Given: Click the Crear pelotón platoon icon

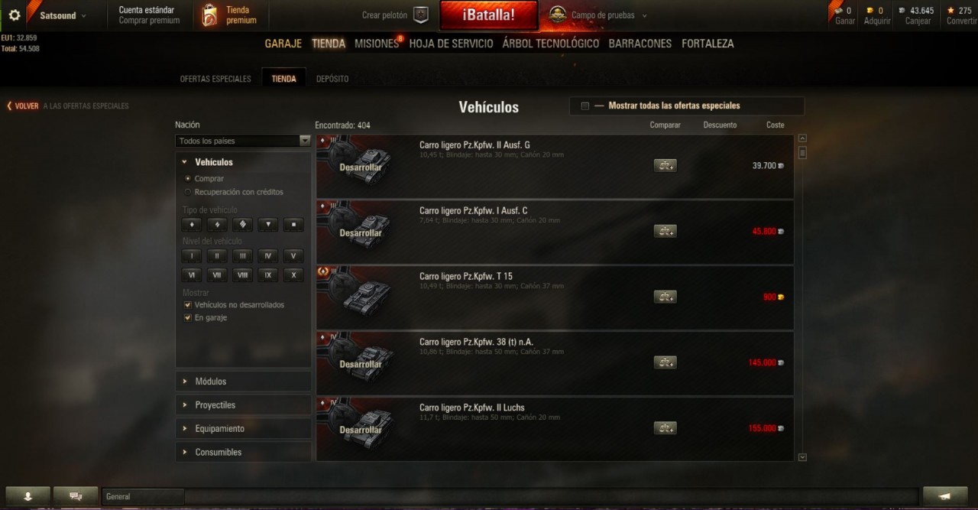Looking at the screenshot, I should coord(421,15).
